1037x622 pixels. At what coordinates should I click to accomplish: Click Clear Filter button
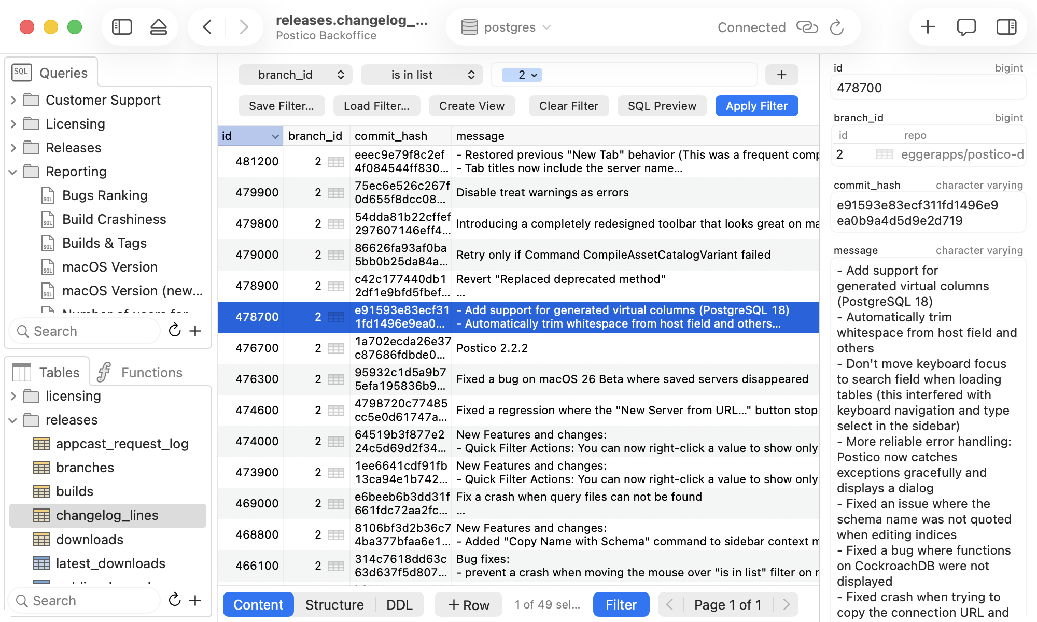pyautogui.click(x=569, y=106)
